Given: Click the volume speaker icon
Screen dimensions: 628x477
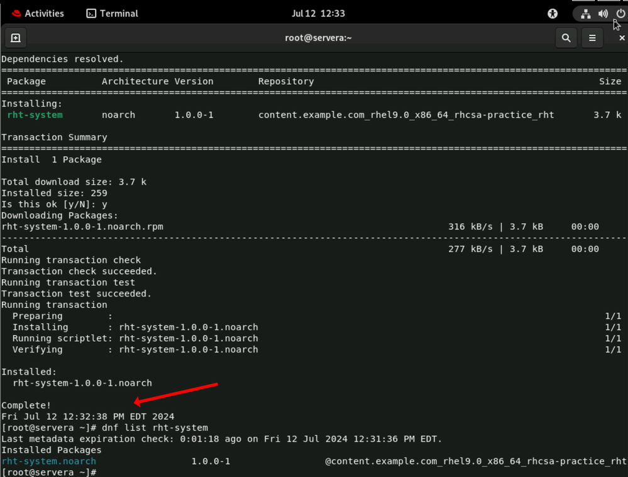Looking at the screenshot, I should (x=603, y=14).
